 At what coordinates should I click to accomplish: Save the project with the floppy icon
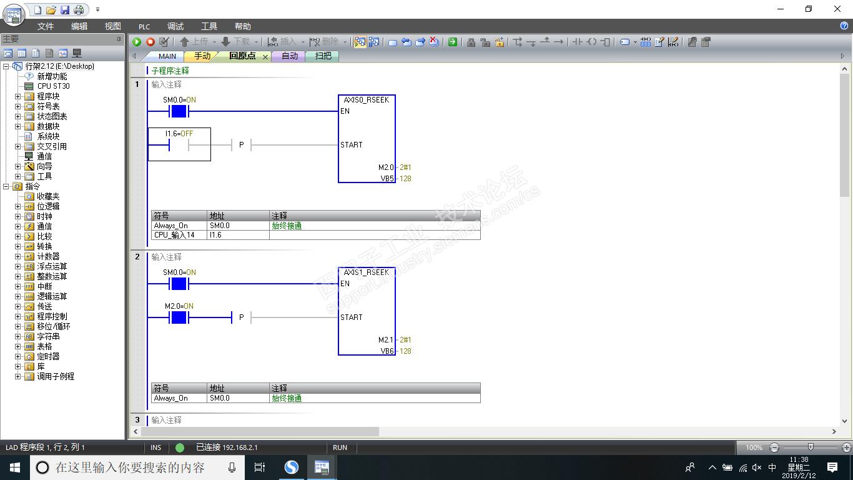(65, 10)
